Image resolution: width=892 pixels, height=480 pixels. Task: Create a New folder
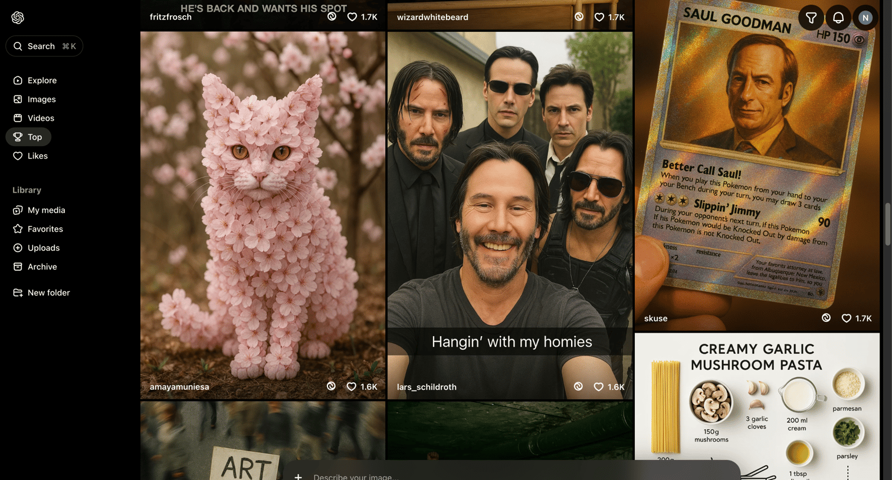[x=41, y=292]
